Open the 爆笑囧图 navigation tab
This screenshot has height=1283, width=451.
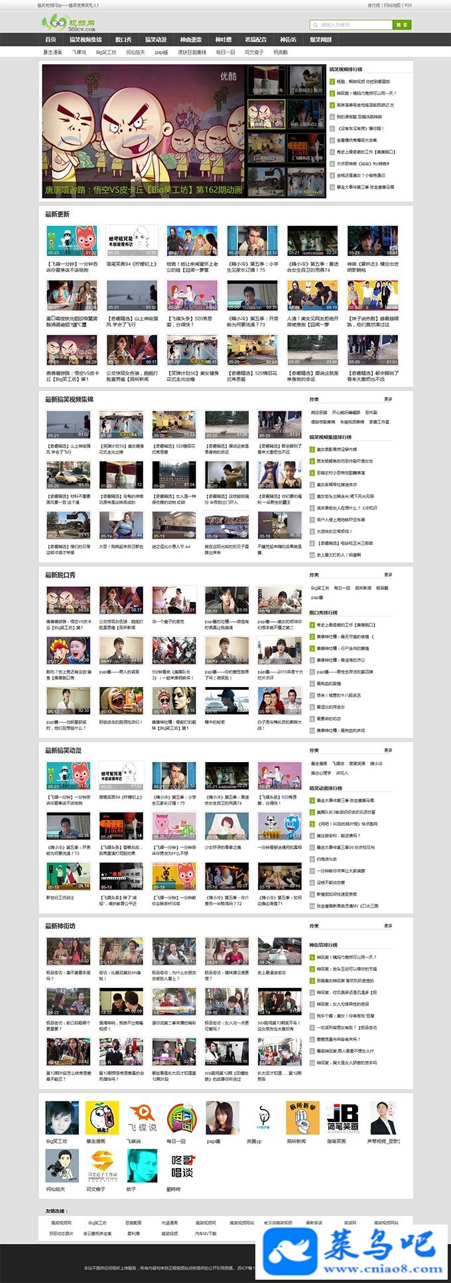[x=320, y=40]
